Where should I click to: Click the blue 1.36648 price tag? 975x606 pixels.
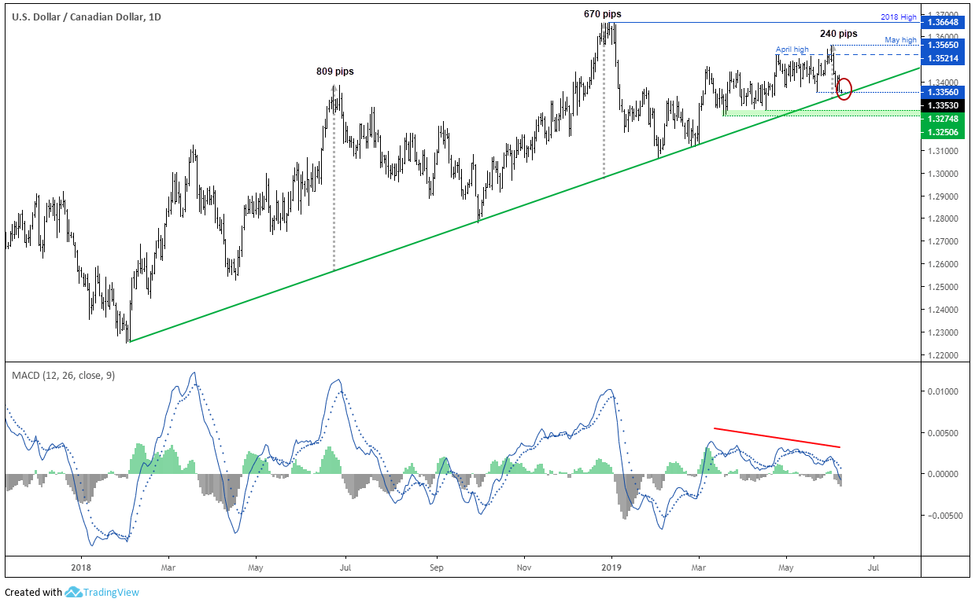(942, 23)
